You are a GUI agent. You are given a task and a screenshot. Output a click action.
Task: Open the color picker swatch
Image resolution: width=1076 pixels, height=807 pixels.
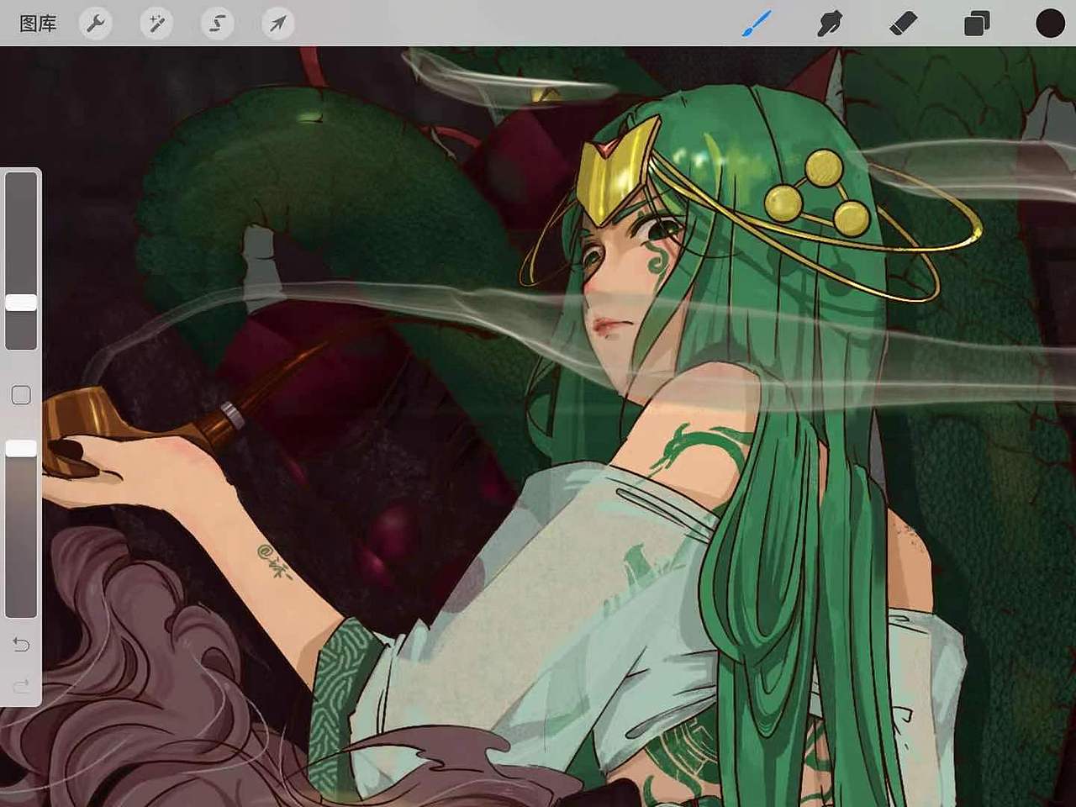(1050, 24)
